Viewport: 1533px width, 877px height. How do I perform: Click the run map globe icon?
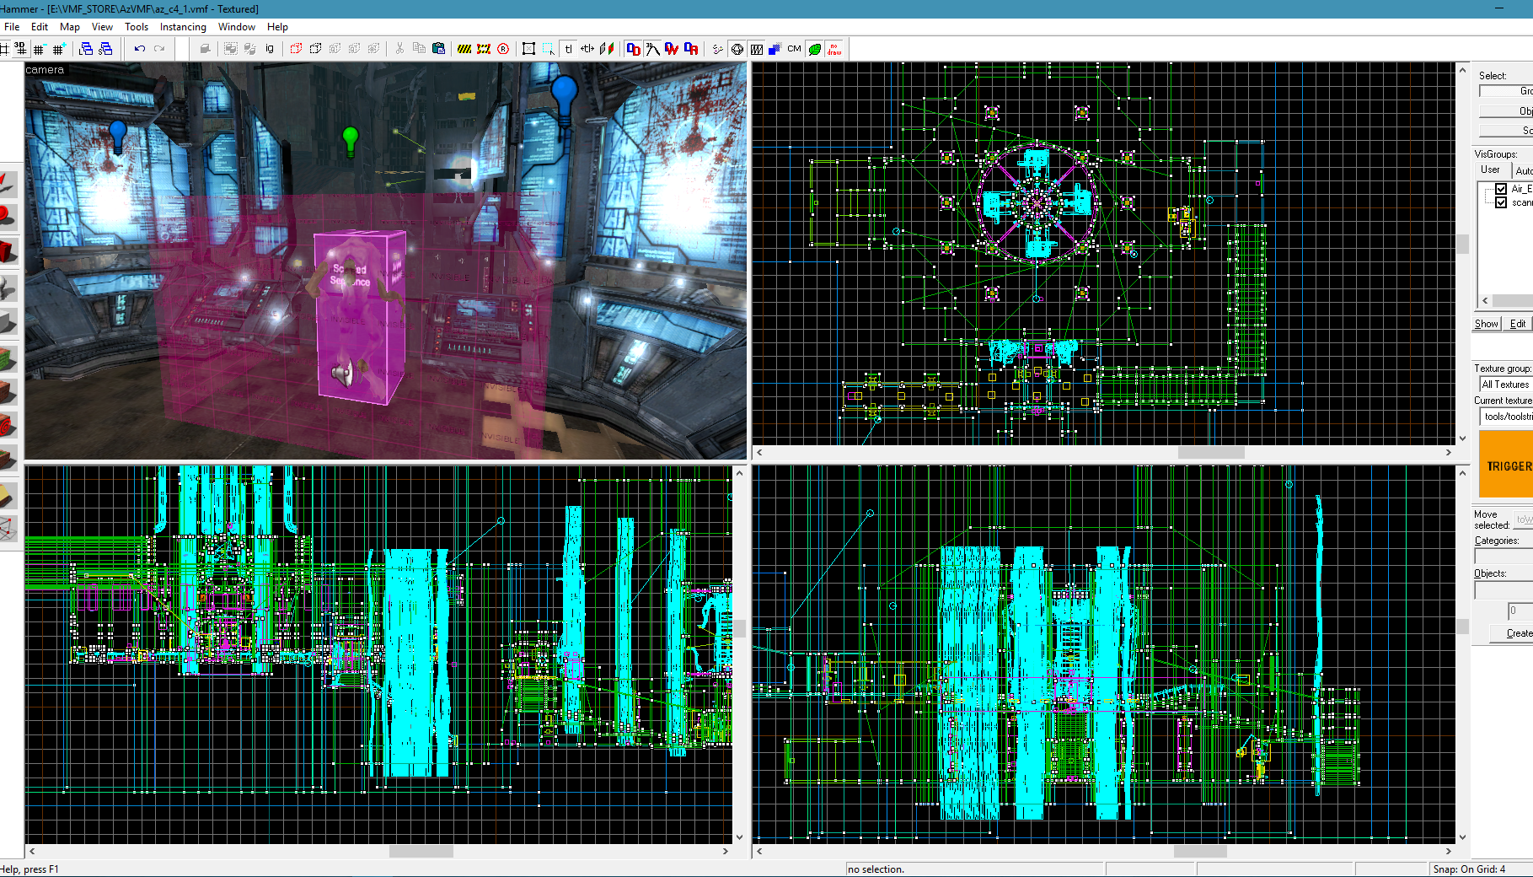pos(737,49)
